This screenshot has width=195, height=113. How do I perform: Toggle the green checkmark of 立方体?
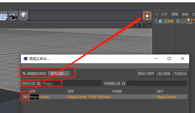coord(185,21)
